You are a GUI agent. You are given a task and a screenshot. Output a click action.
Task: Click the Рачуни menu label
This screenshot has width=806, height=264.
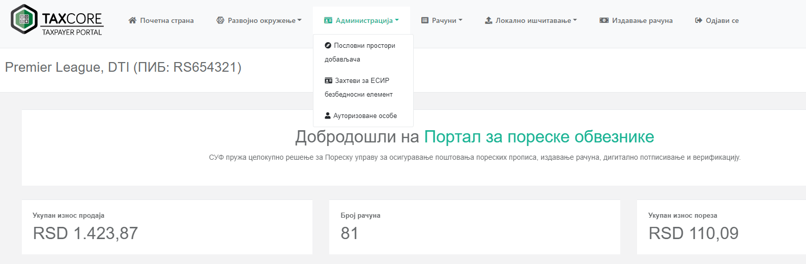click(x=444, y=20)
